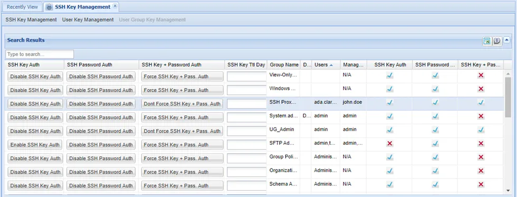Click SSH Key + Pass red X in Organizati row
This screenshot has height=197, width=517.
[481, 171]
